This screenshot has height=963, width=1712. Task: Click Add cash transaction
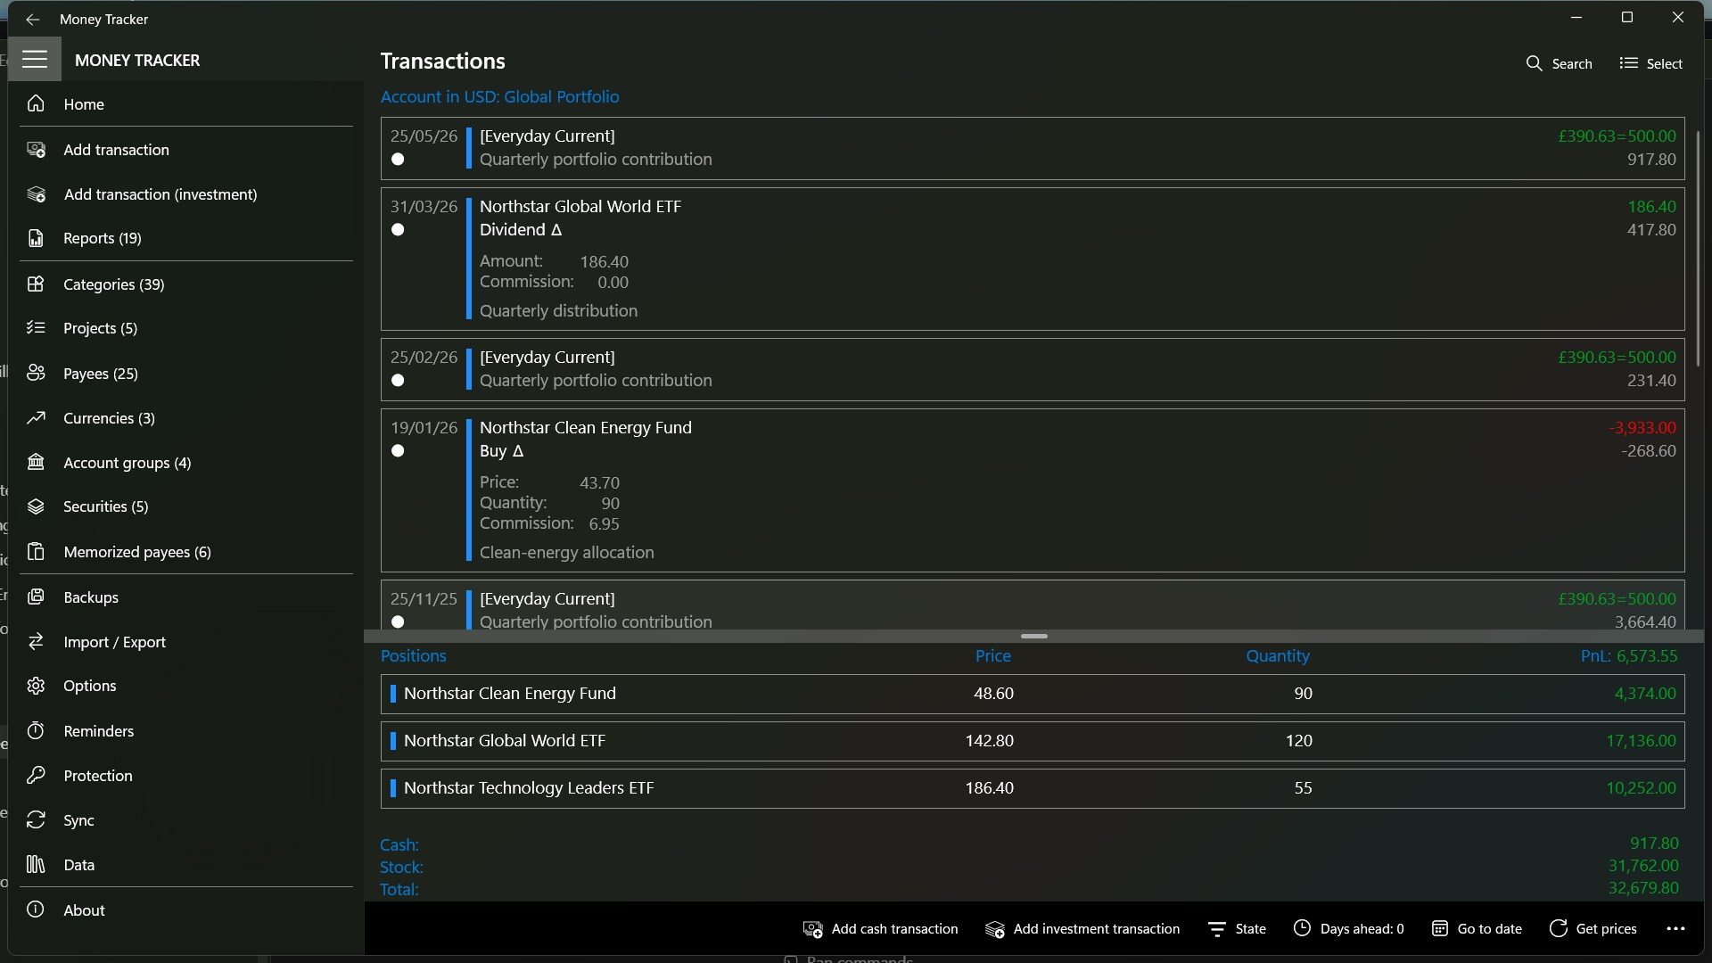880,928
